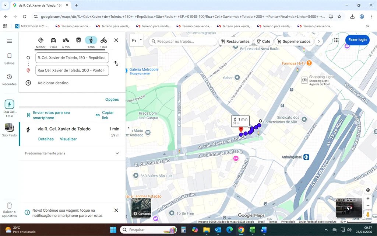Screen dimensions: 377x236
Task: Edit destination field Rua Cel. Xavier de Toledo, 200
Action: click(72, 70)
